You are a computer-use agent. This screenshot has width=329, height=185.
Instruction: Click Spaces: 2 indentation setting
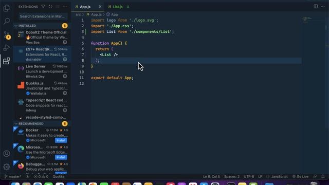232,177
